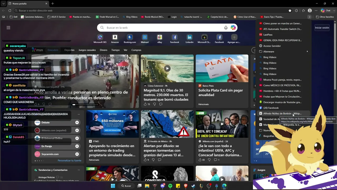
Task: Open comments on the Infantino article
Action: coord(217,160)
